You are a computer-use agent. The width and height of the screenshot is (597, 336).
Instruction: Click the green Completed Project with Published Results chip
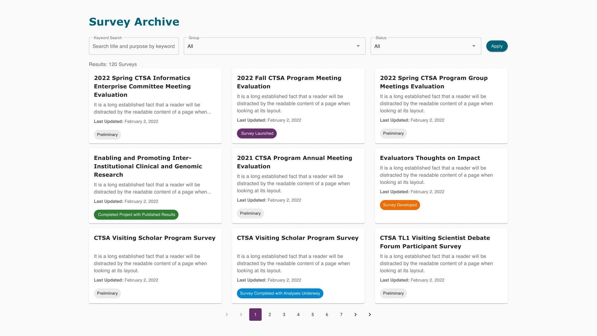[136, 215]
